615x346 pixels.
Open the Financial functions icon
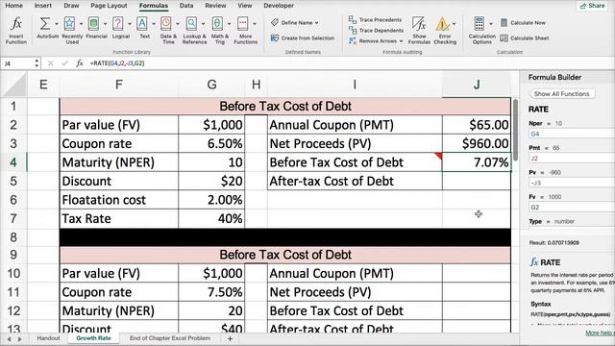[x=93, y=23]
